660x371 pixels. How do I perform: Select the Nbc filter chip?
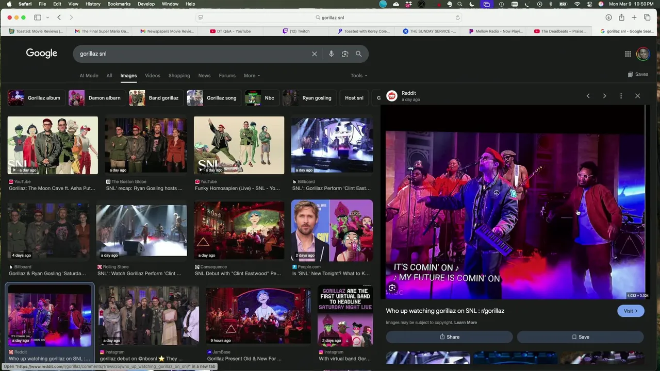point(261,98)
